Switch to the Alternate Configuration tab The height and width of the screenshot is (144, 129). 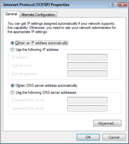click(x=38, y=15)
